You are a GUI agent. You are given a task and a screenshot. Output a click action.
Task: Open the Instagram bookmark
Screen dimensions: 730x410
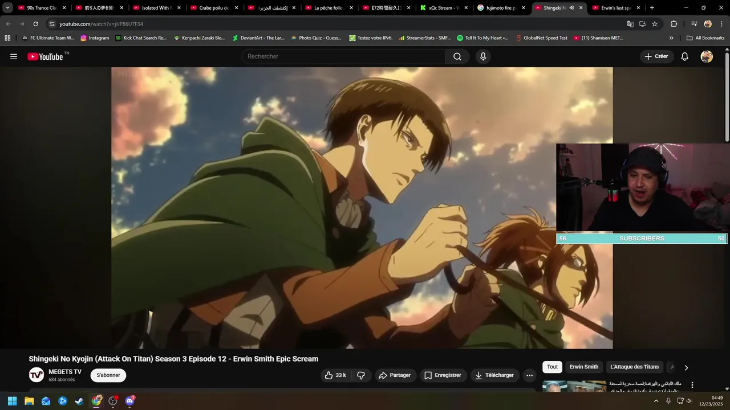(95, 38)
